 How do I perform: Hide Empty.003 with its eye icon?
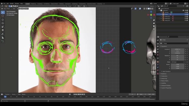tap(185, 20)
